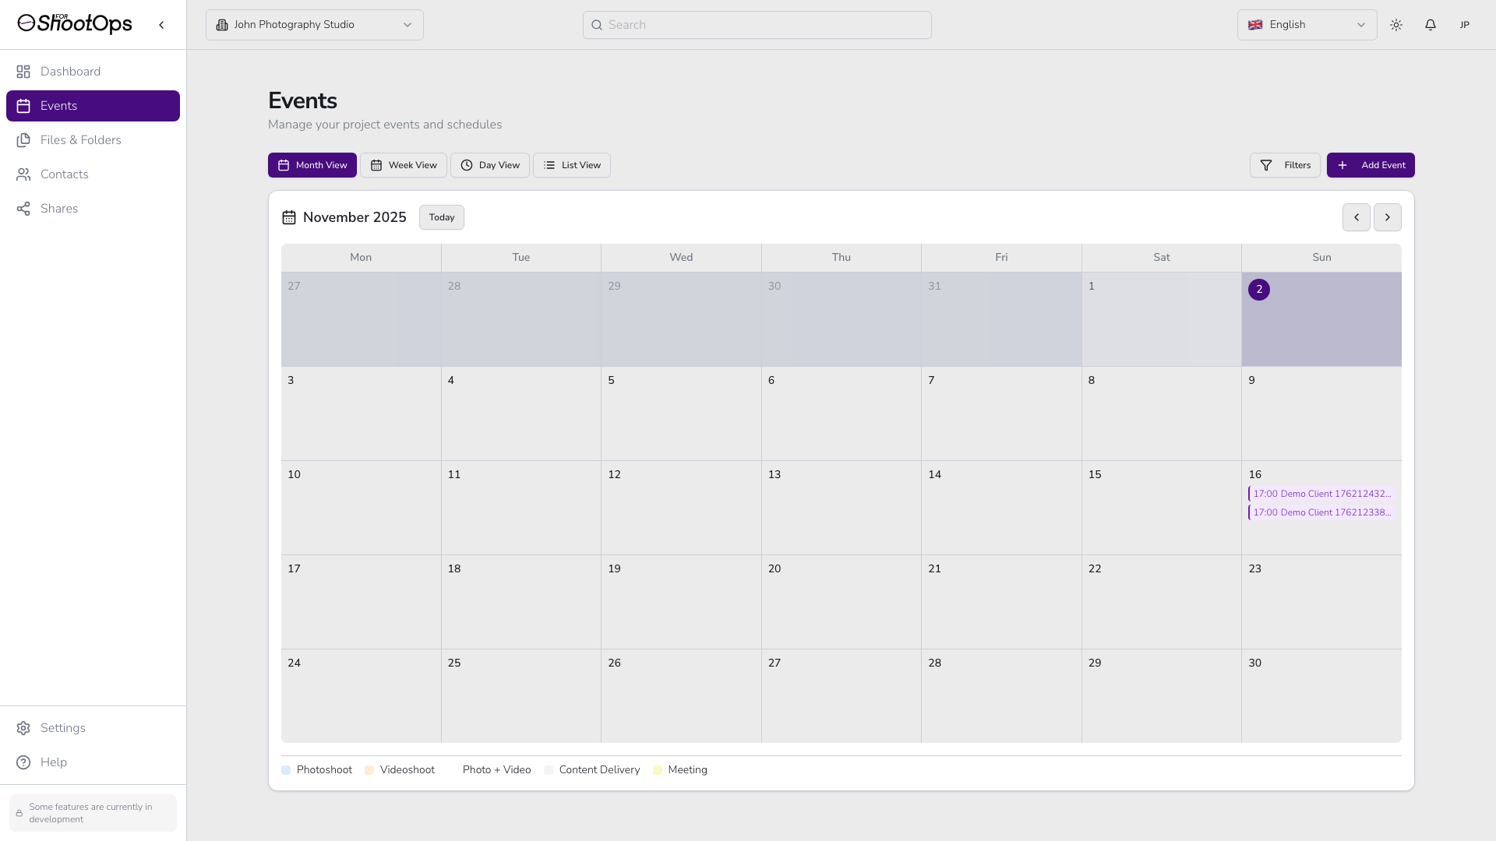The height and width of the screenshot is (841, 1496).
Task: Switch to List View tab
Action: (x=571, y=165)
